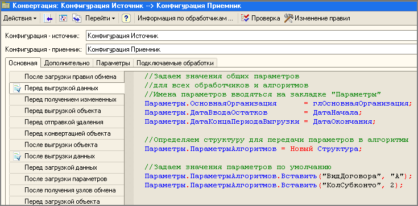Switch to the Дополнительно tab
This screenshot has height=206, width=418.
[x=67, y=63]
